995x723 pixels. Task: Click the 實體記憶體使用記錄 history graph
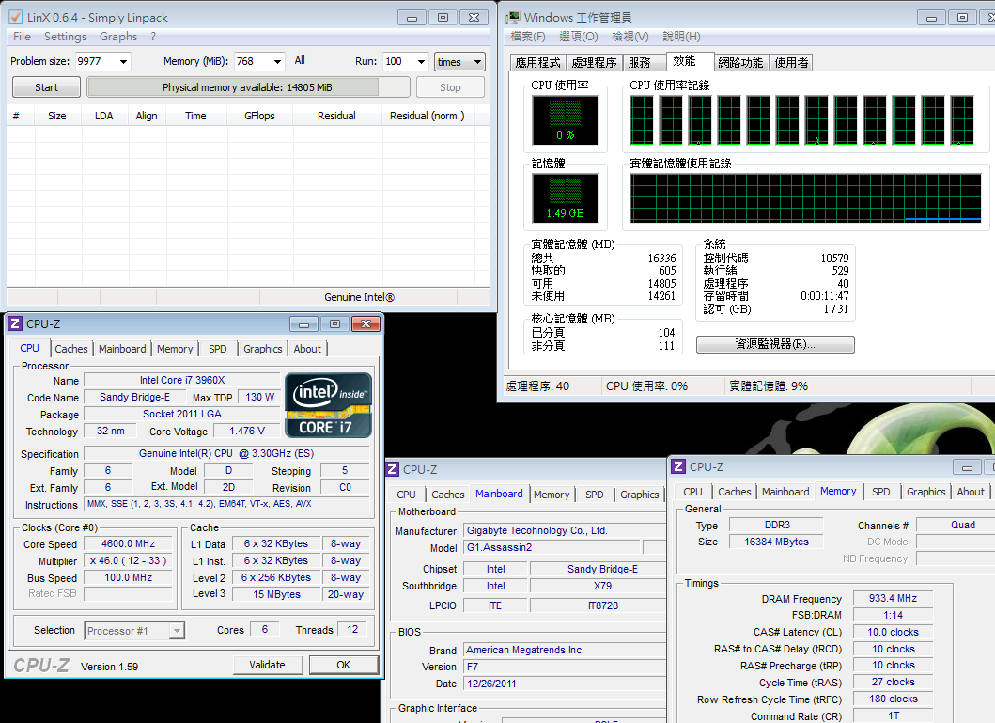[x=805, y=198]
